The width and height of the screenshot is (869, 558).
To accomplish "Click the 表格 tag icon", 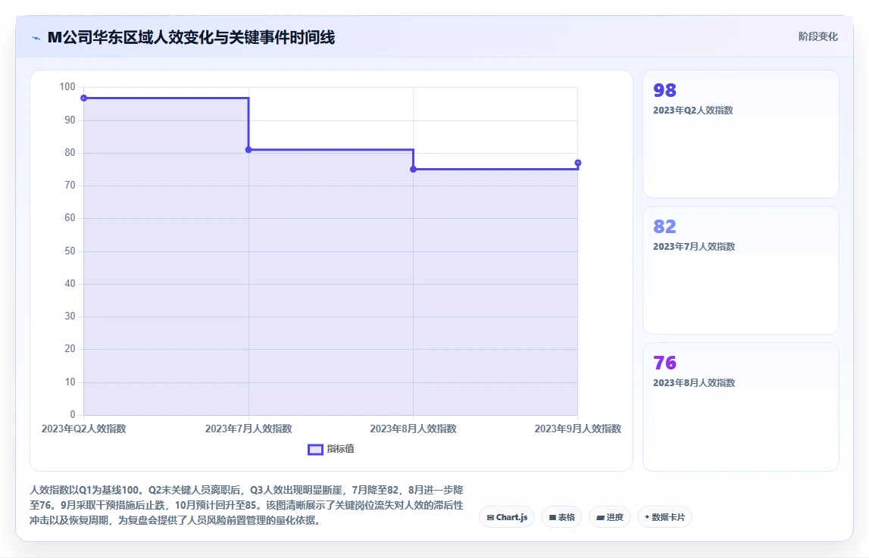I will click(552, 518).
